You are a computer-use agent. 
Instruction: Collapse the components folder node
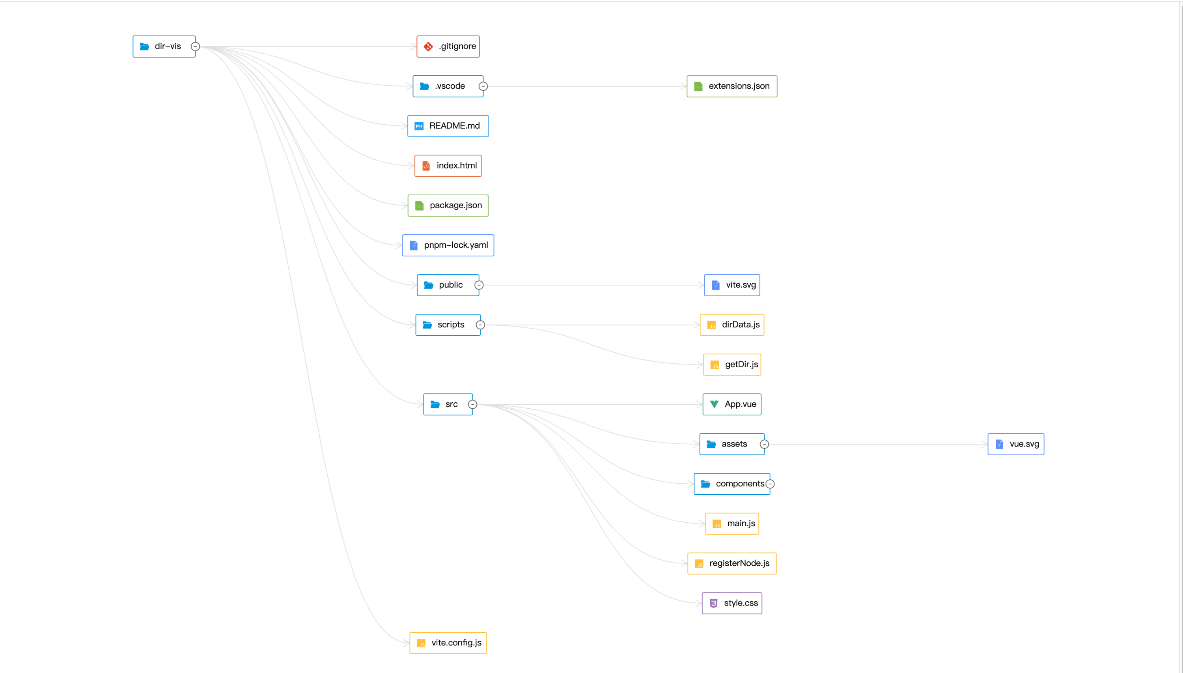[770, 484]
